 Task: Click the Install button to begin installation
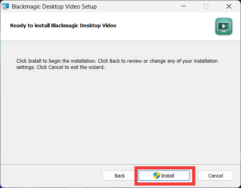coord(164,176)
